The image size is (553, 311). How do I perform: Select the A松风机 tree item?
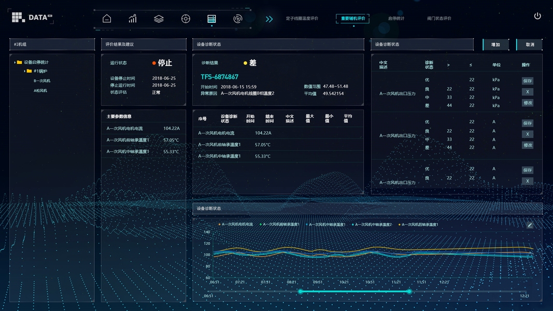(x=40, y=91)
